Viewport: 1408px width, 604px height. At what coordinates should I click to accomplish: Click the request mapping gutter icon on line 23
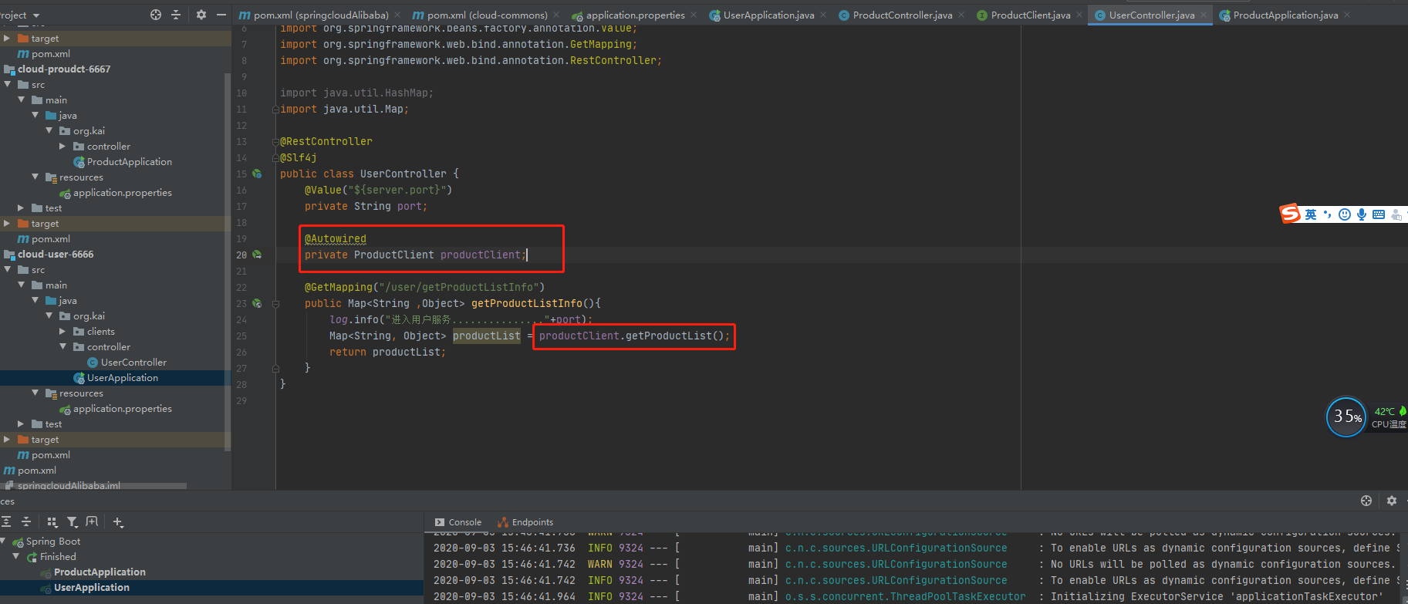click(x=257, y=303)
